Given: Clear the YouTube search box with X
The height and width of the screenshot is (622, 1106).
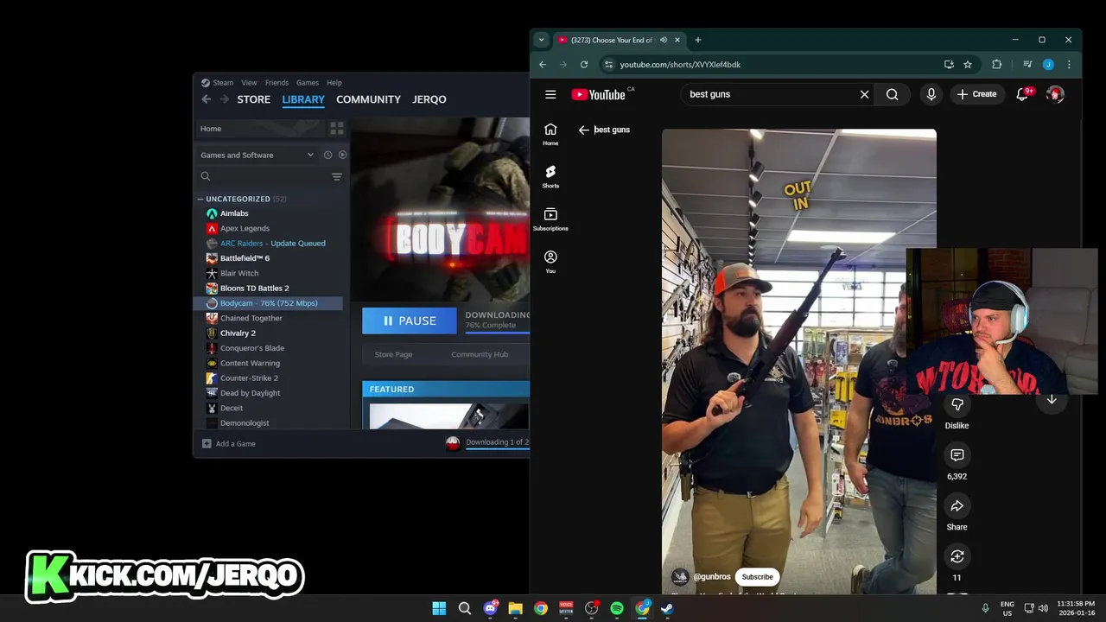Looking at the screenshot, I should pos(864,94).
